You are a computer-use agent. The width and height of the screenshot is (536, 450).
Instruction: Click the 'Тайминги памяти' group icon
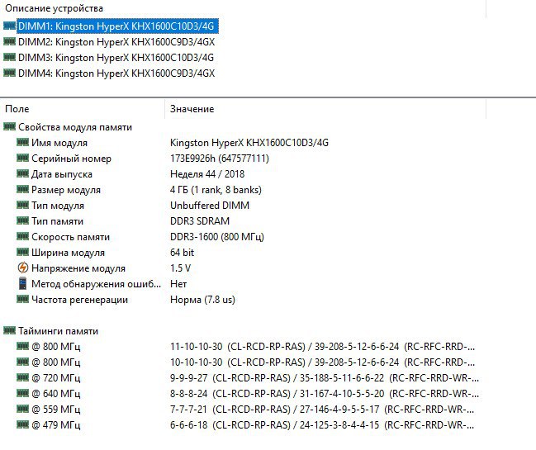tap(9, 330)
